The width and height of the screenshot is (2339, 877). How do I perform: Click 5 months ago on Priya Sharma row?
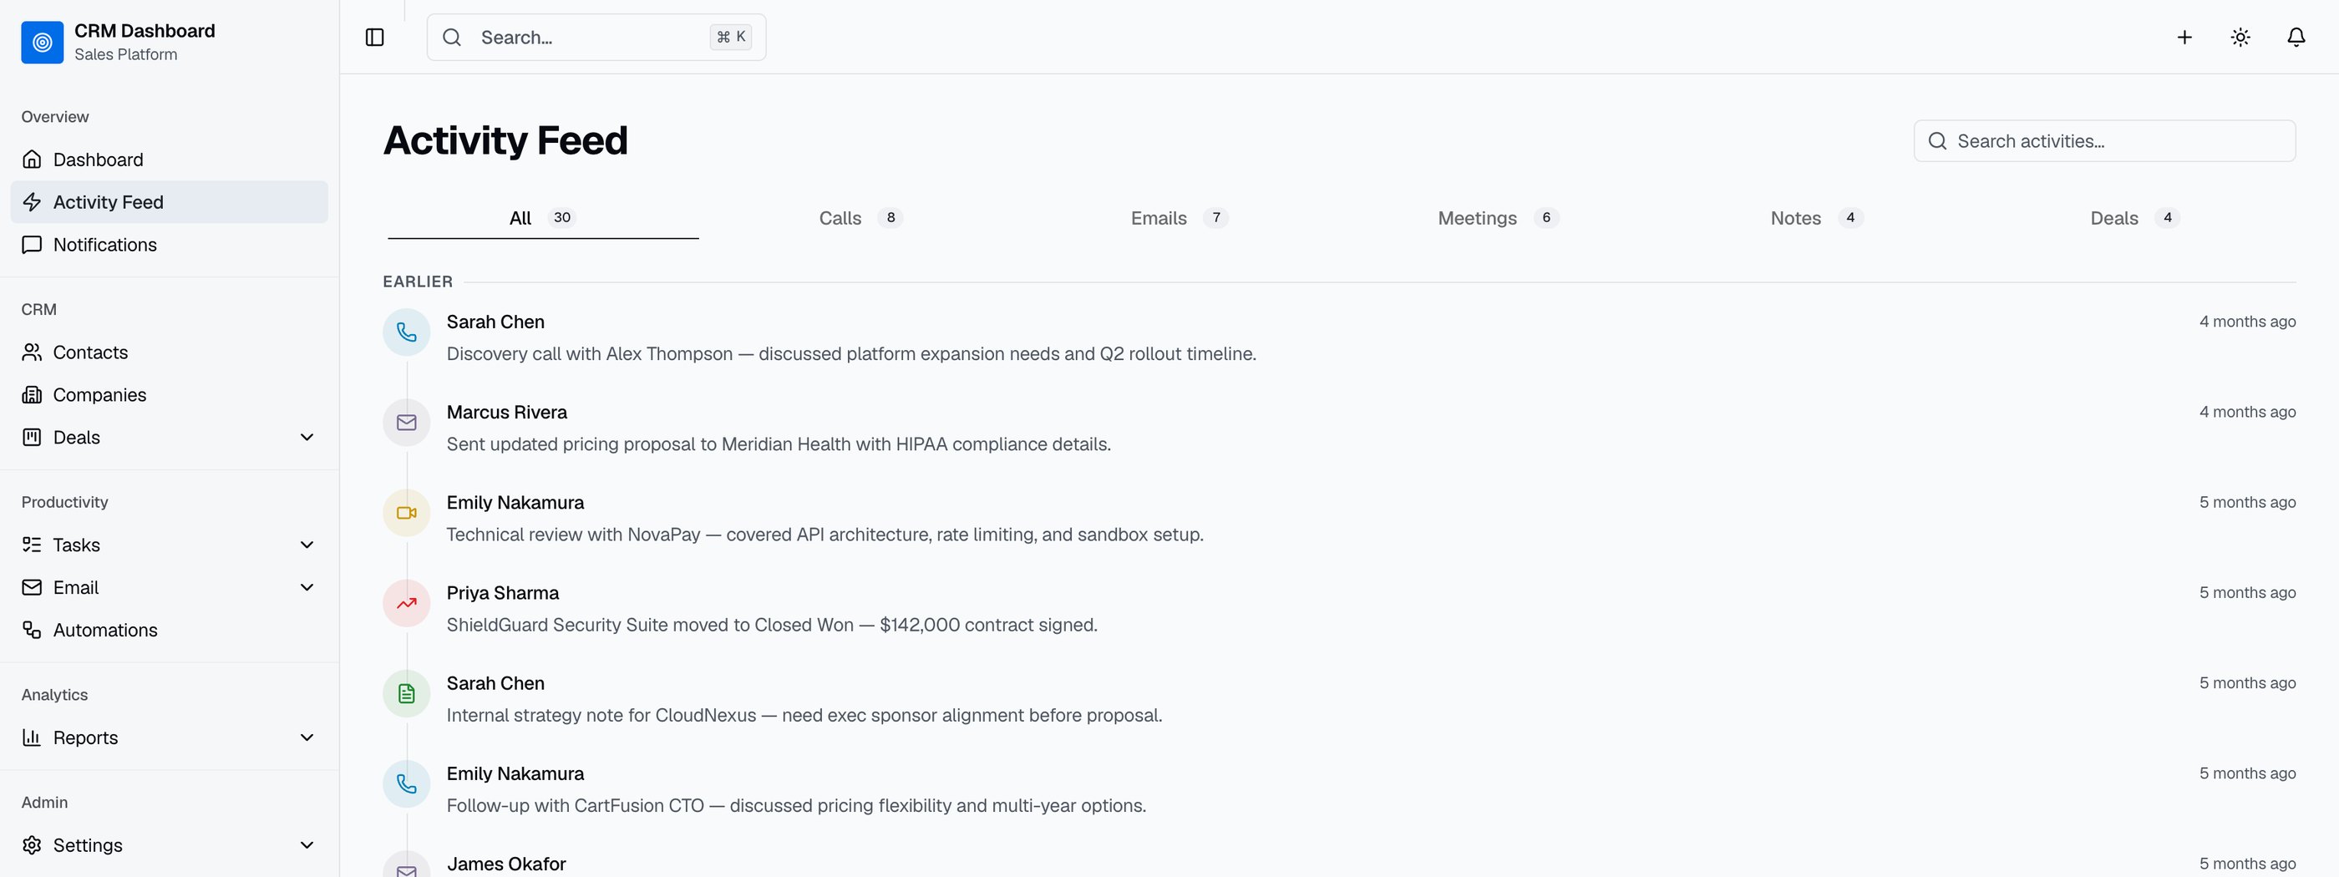(x=2247, y=593)
